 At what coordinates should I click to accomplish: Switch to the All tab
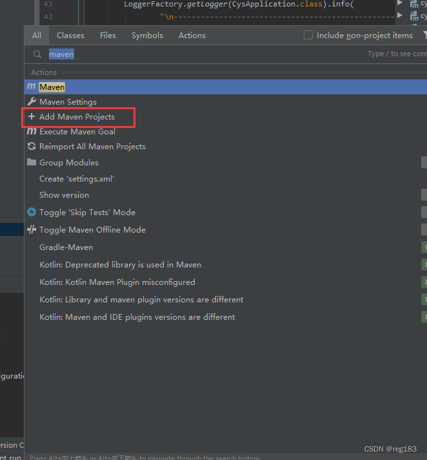point(37,36)
